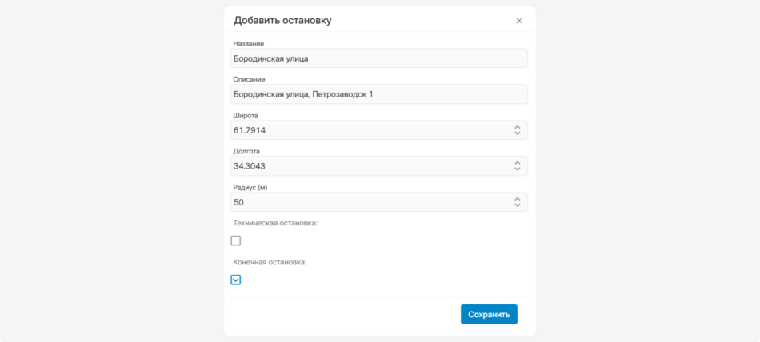Click the Конечная остановка: label text
760x342 pixels.
tap(270, 262)
